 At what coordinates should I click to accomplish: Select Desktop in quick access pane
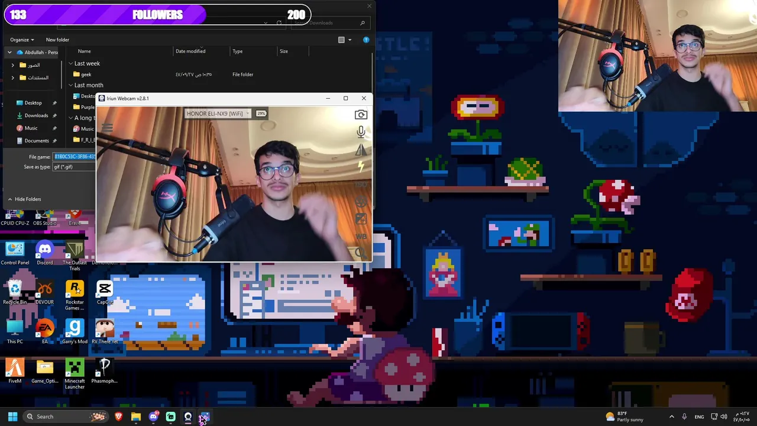(x=33, y=103)
